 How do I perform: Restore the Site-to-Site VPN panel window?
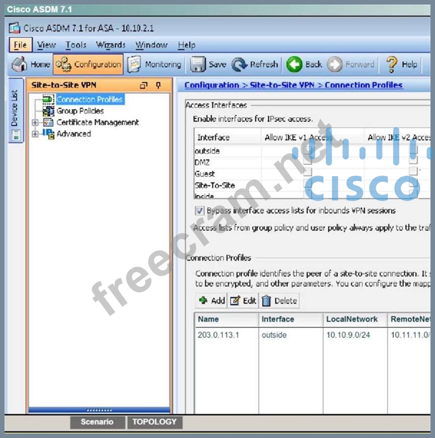click(x=144, y=85)
